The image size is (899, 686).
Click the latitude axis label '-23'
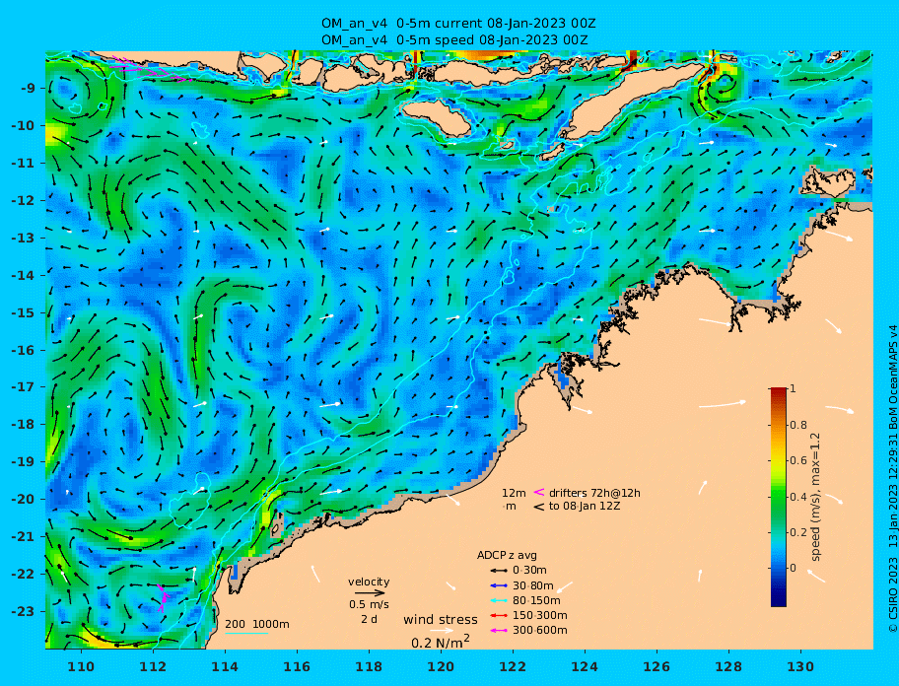pos(24,611)
